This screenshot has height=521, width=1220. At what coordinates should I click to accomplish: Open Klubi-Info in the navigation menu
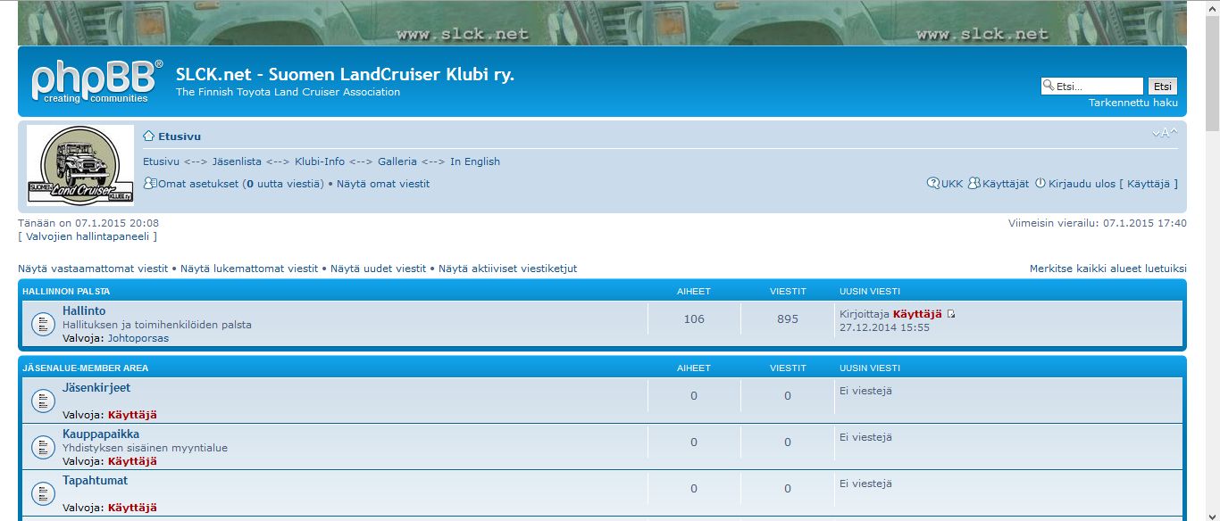coord(320,161)
